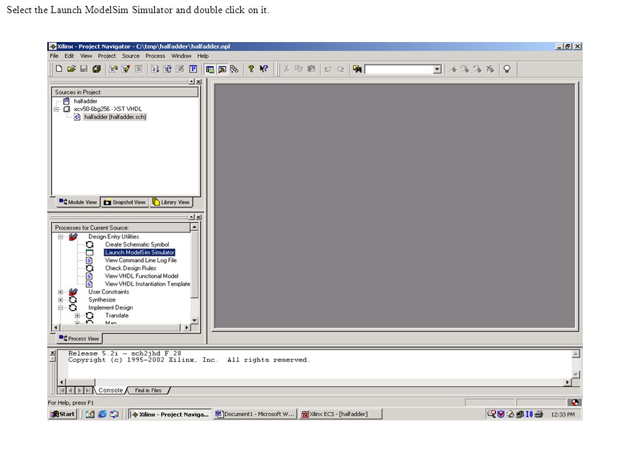This screenshot has height=473, width=630.
Task: Click the light bulb toolbar icon
Action: coord(507,69)
